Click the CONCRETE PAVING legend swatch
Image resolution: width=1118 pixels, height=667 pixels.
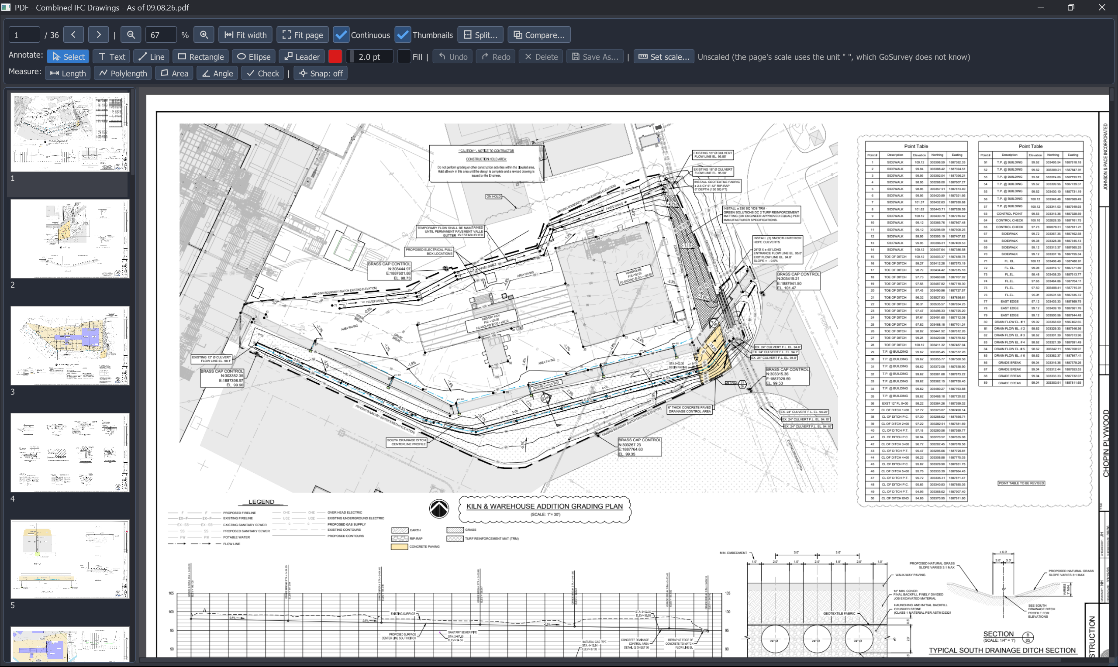399,547
